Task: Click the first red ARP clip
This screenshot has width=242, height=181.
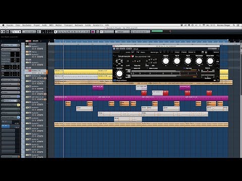Action: pyautogui.click(x=144, y=93)
